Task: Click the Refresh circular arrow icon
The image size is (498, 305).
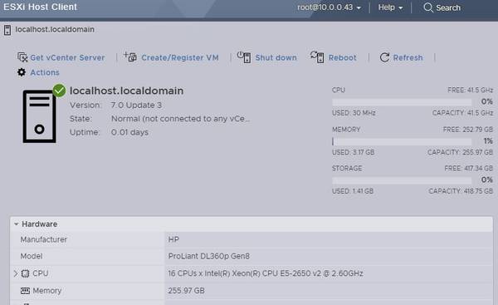Action: pos(384,57)
